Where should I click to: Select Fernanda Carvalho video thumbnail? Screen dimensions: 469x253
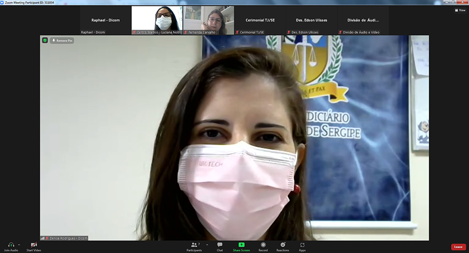209,20
